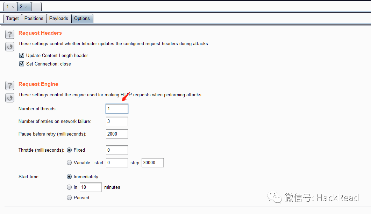Reset Request Headers settings to defaults
Screen dimensions: 371x214
[10, 47]
